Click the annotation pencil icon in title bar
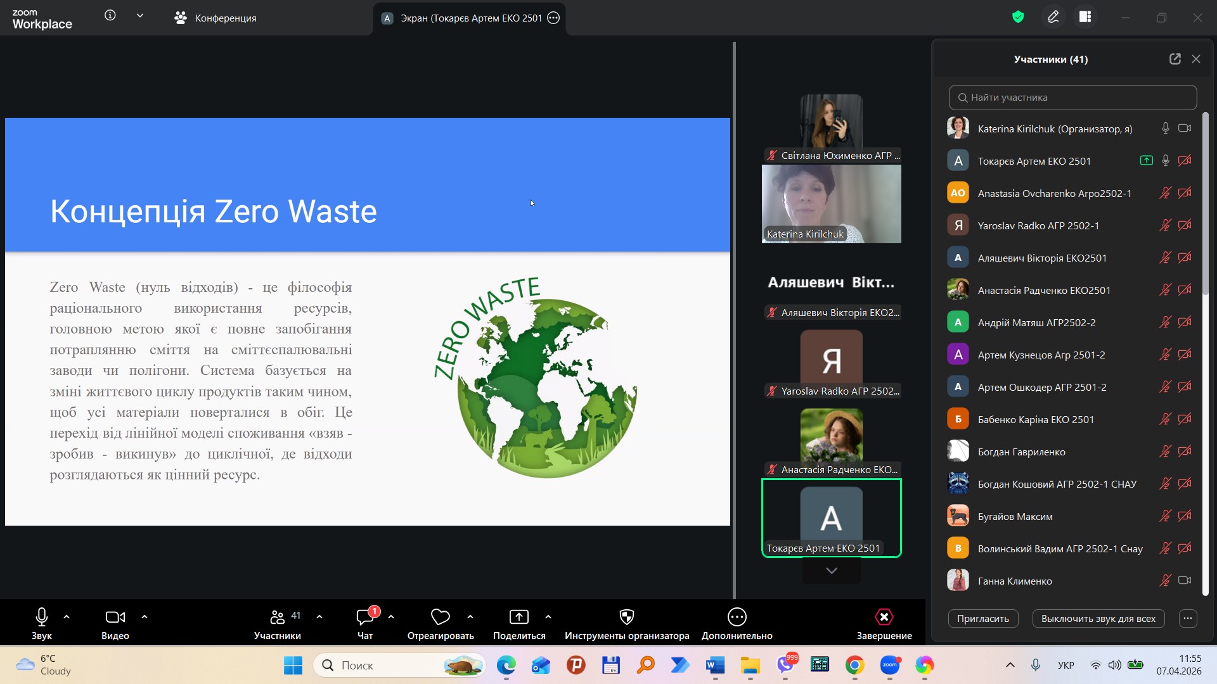The width and height of the screenshot is (1217, 684). click(1053, 17)
